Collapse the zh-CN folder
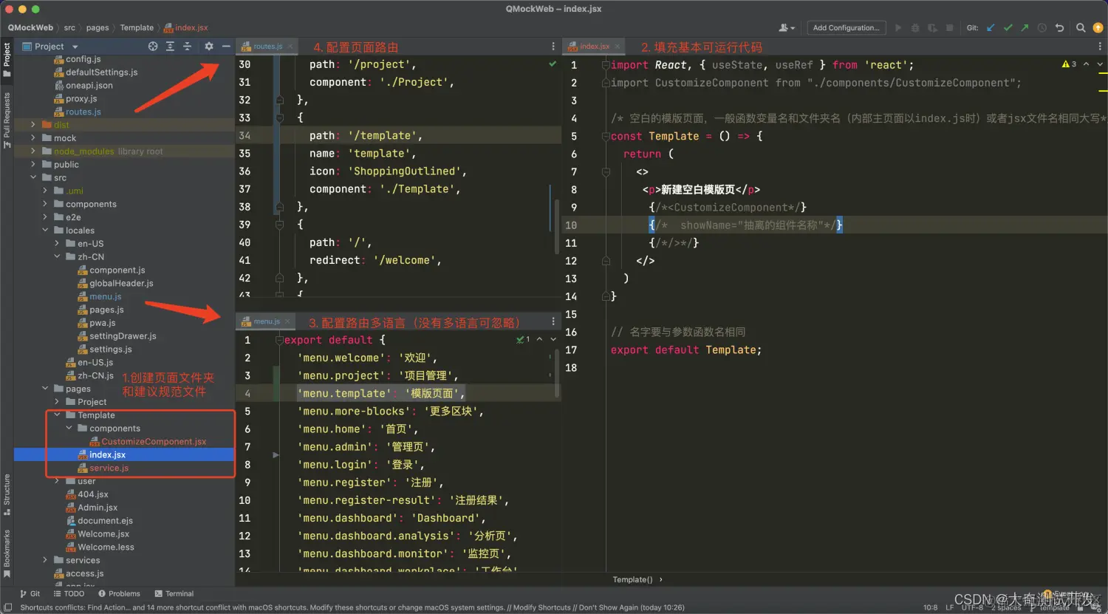The width and height of the screenshot is (1108, 614). 57,256
